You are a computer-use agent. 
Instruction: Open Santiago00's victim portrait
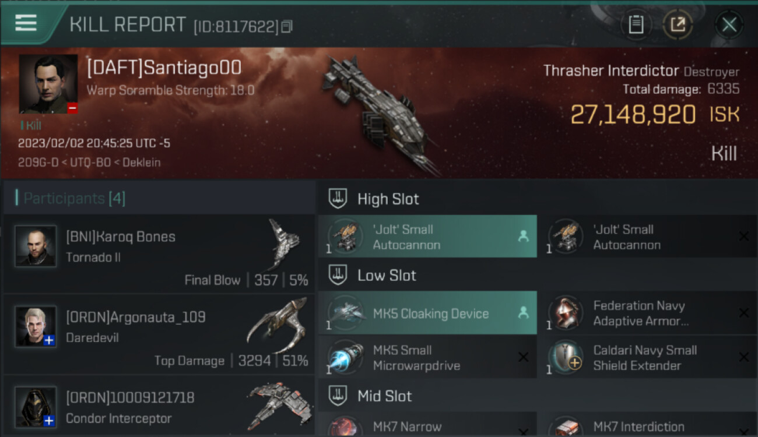coord(48,84)
